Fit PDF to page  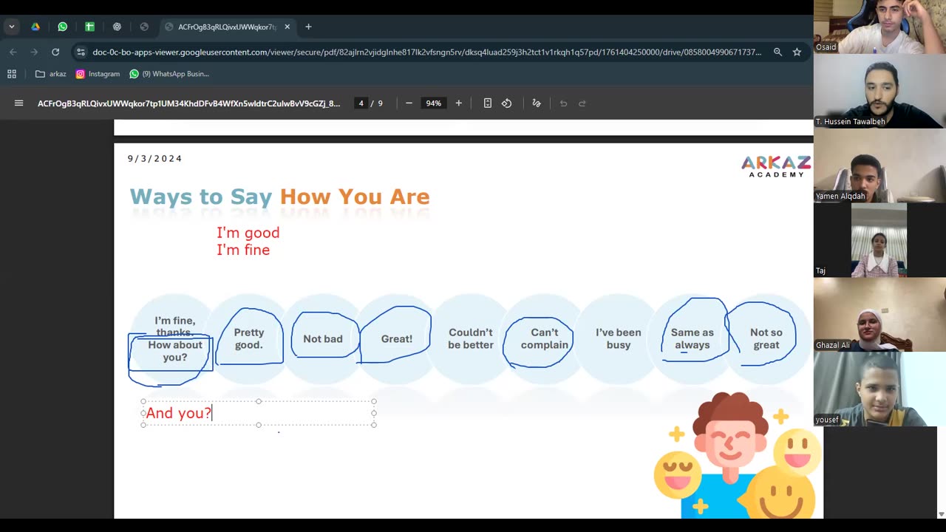[488, 103]
